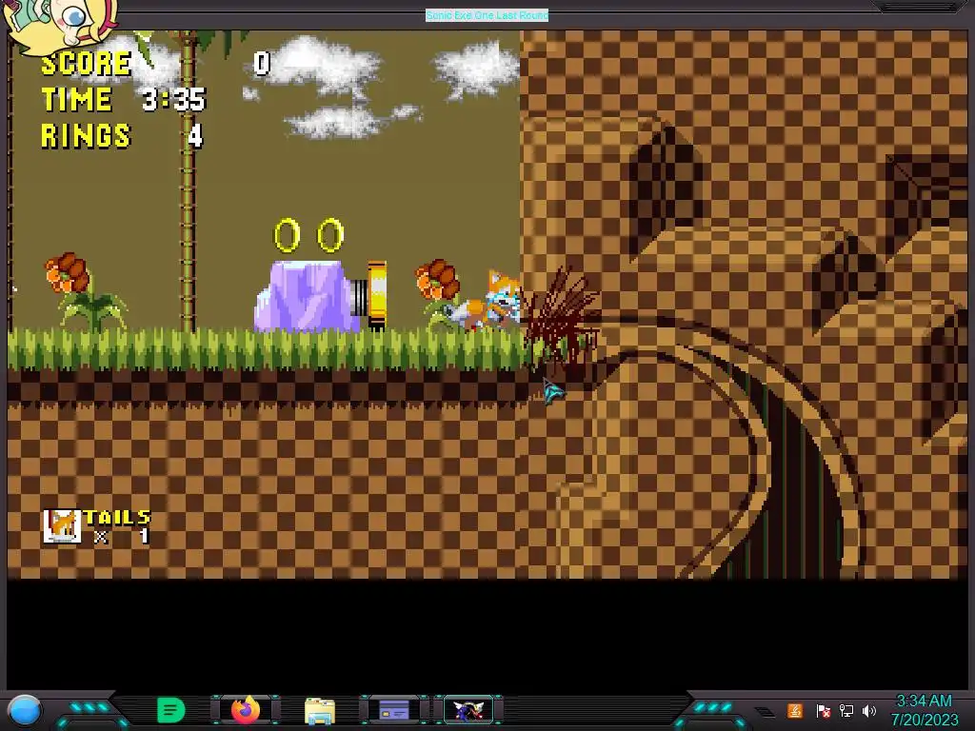Click the RINGS label in the HUD

[x=86, y=136]
